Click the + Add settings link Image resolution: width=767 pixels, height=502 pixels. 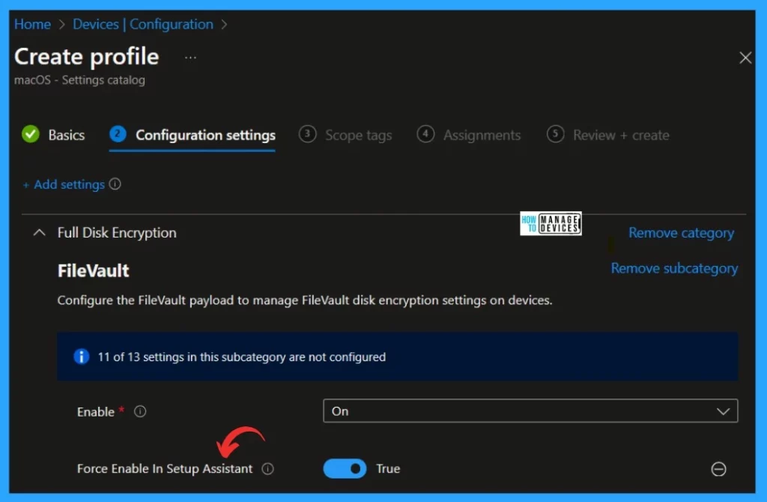[64, 184]
